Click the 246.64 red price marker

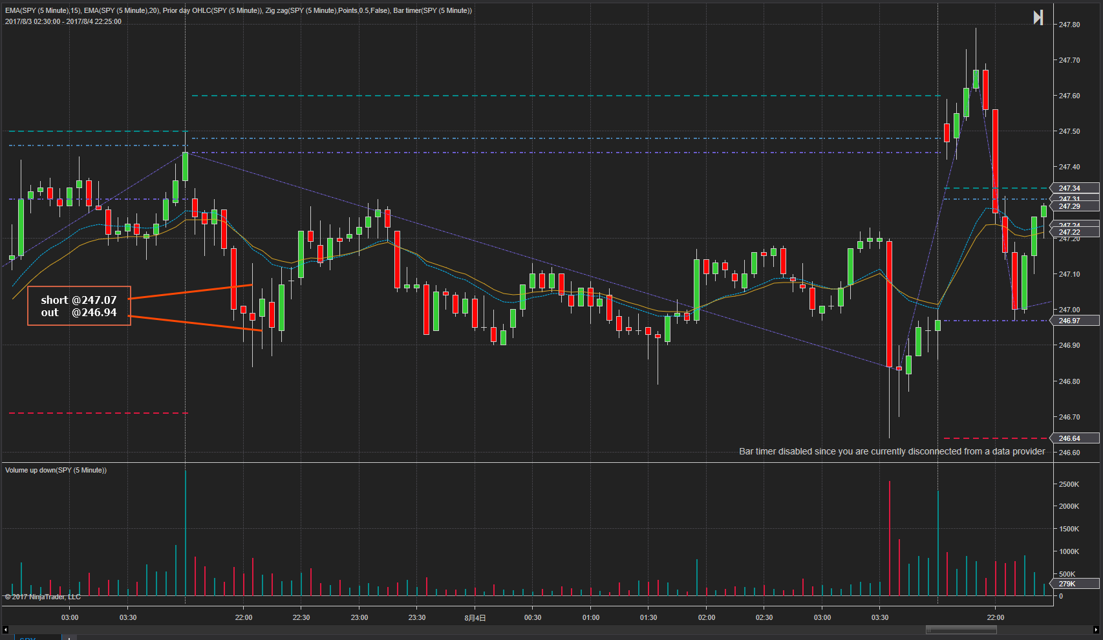coord(1075,438)
